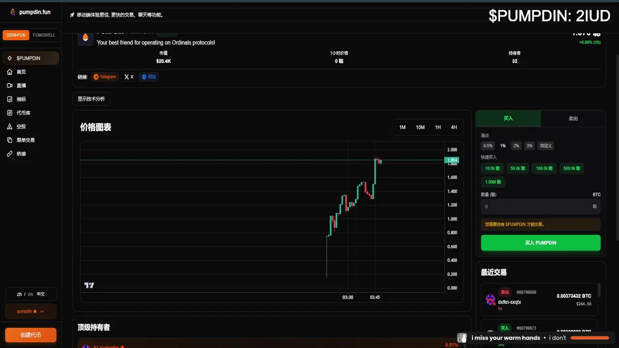619x348 pixels.
Task: Click the dxfkn-sxqtx trader avatar
Action: pyautogui.click(x=490, y=300)
